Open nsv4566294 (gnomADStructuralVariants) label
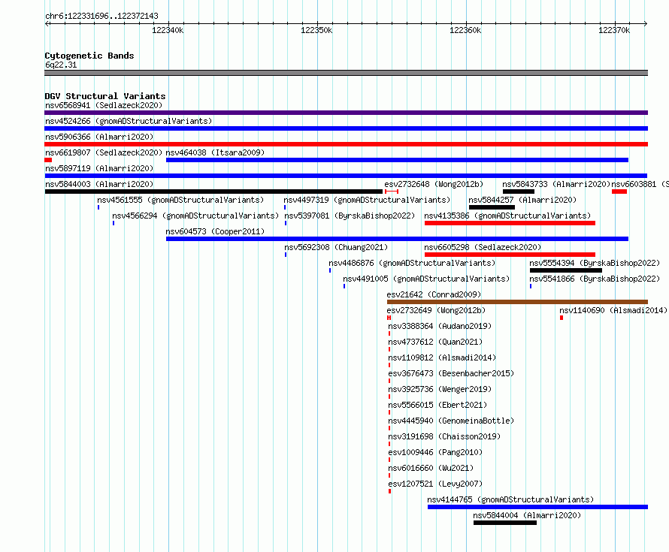Image resolution: width=669 pixels, height=552 pixels. point(195,216)
